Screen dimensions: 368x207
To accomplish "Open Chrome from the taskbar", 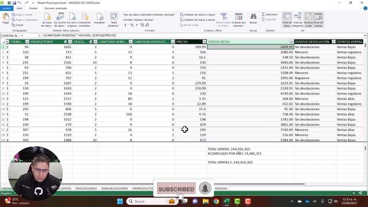I will pos(216,201).
